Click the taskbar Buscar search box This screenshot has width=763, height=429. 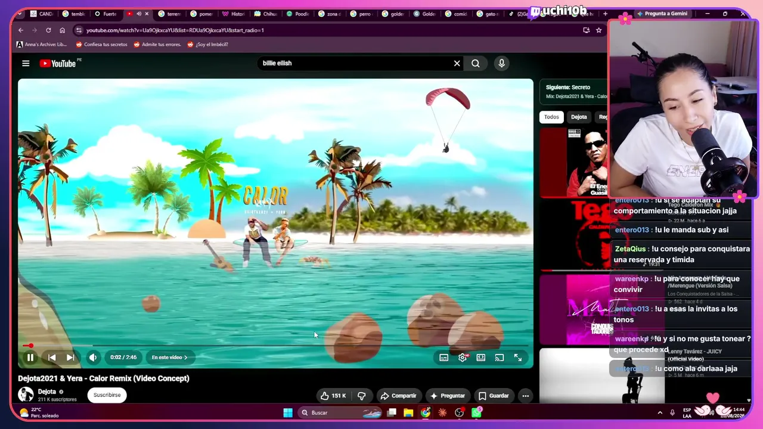pos(340,412)
